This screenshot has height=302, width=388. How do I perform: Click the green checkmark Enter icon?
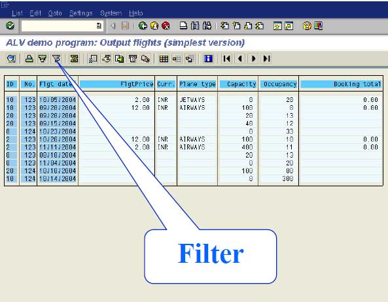[x=10, y=25]
